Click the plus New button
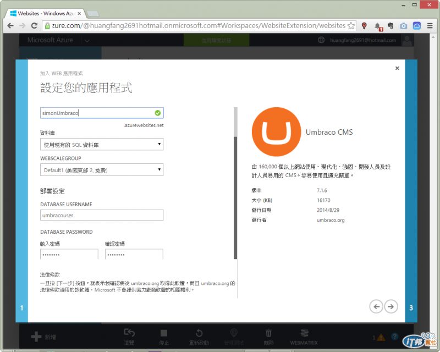 (43, 337)
